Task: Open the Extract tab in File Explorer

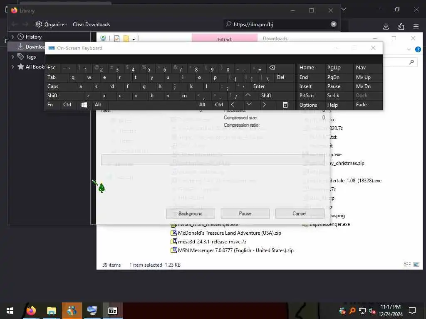Action: tap(224, 39)
